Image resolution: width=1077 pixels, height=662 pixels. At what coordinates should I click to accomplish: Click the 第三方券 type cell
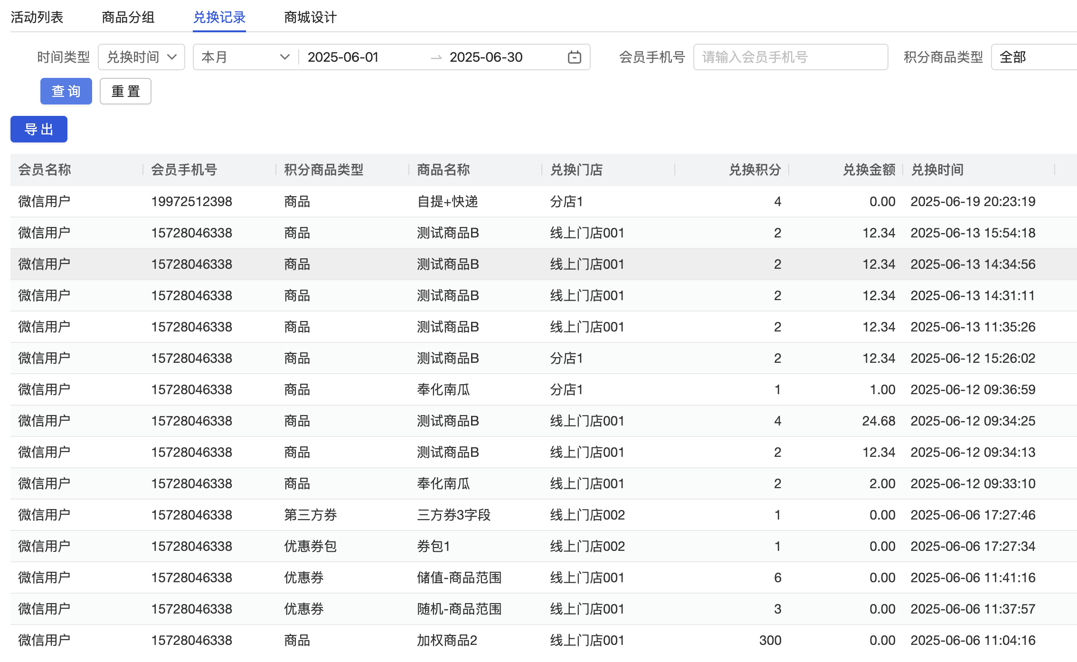click(x=311, y=515)
